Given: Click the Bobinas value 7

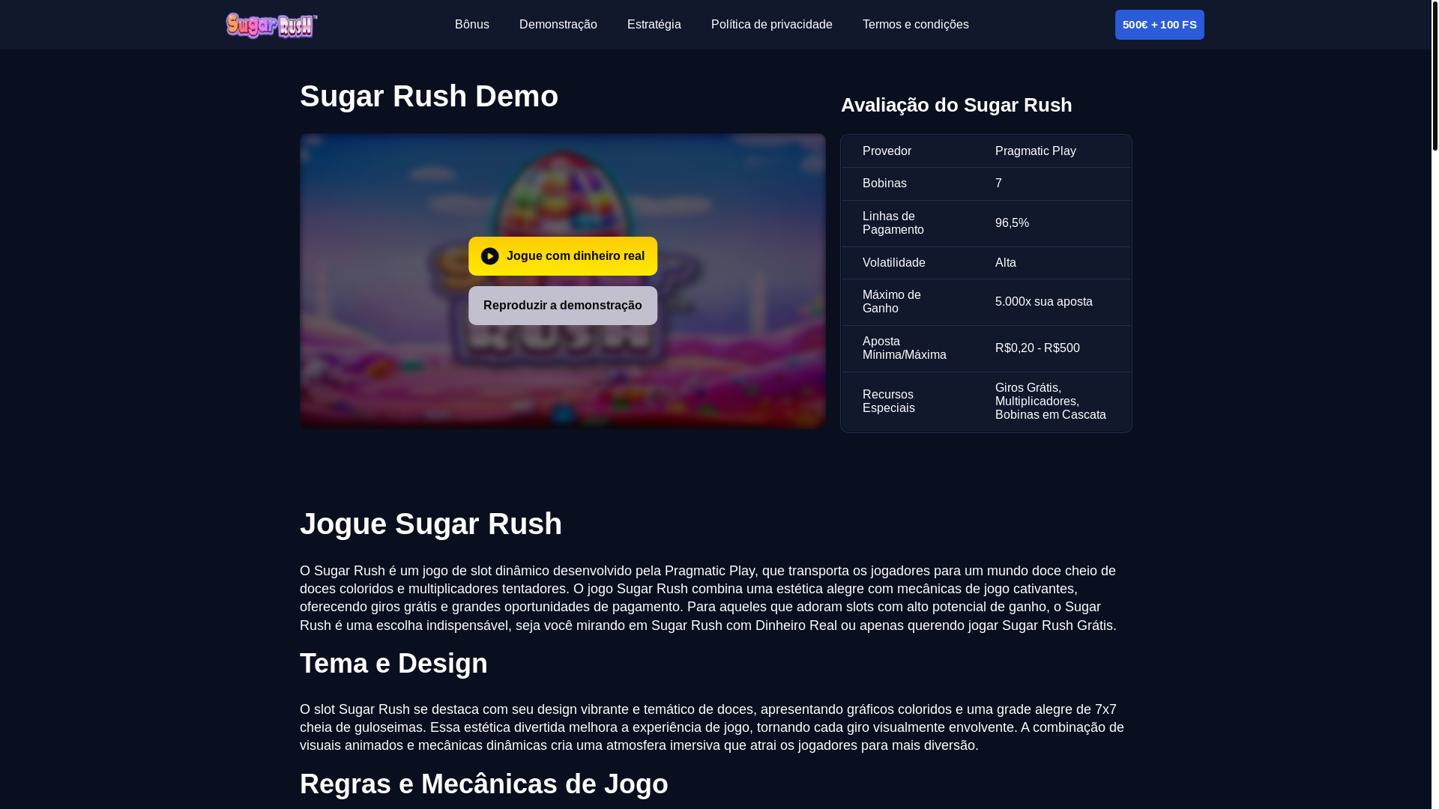Looking at the screenshot, I should point(998,184).
